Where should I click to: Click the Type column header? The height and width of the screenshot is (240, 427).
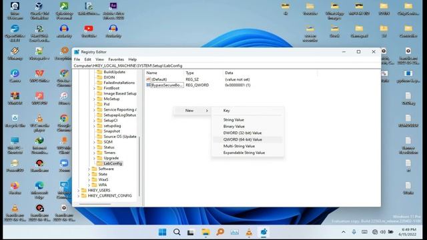203,73
